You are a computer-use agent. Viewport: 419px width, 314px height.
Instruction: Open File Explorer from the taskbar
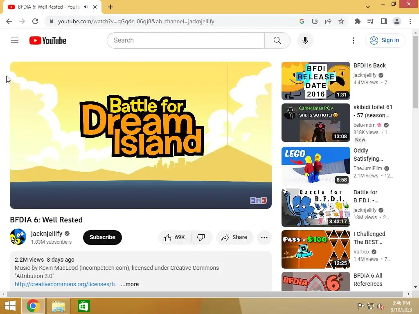(x=58, y=306)
